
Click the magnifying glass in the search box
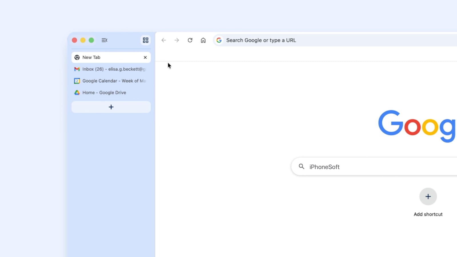point(302,166)
